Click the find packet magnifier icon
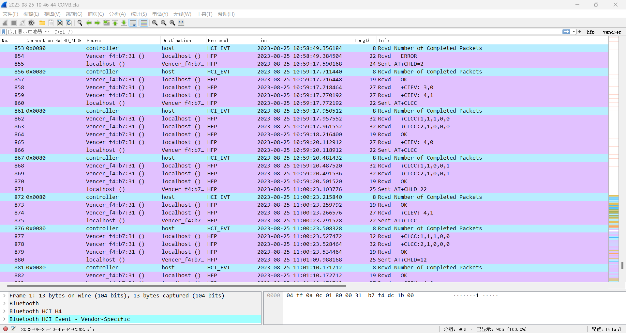626x333 pixels. click(80, 23)
